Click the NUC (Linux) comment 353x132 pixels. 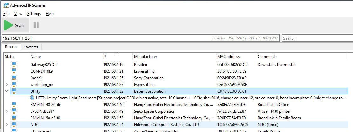[x=268, y=125]
